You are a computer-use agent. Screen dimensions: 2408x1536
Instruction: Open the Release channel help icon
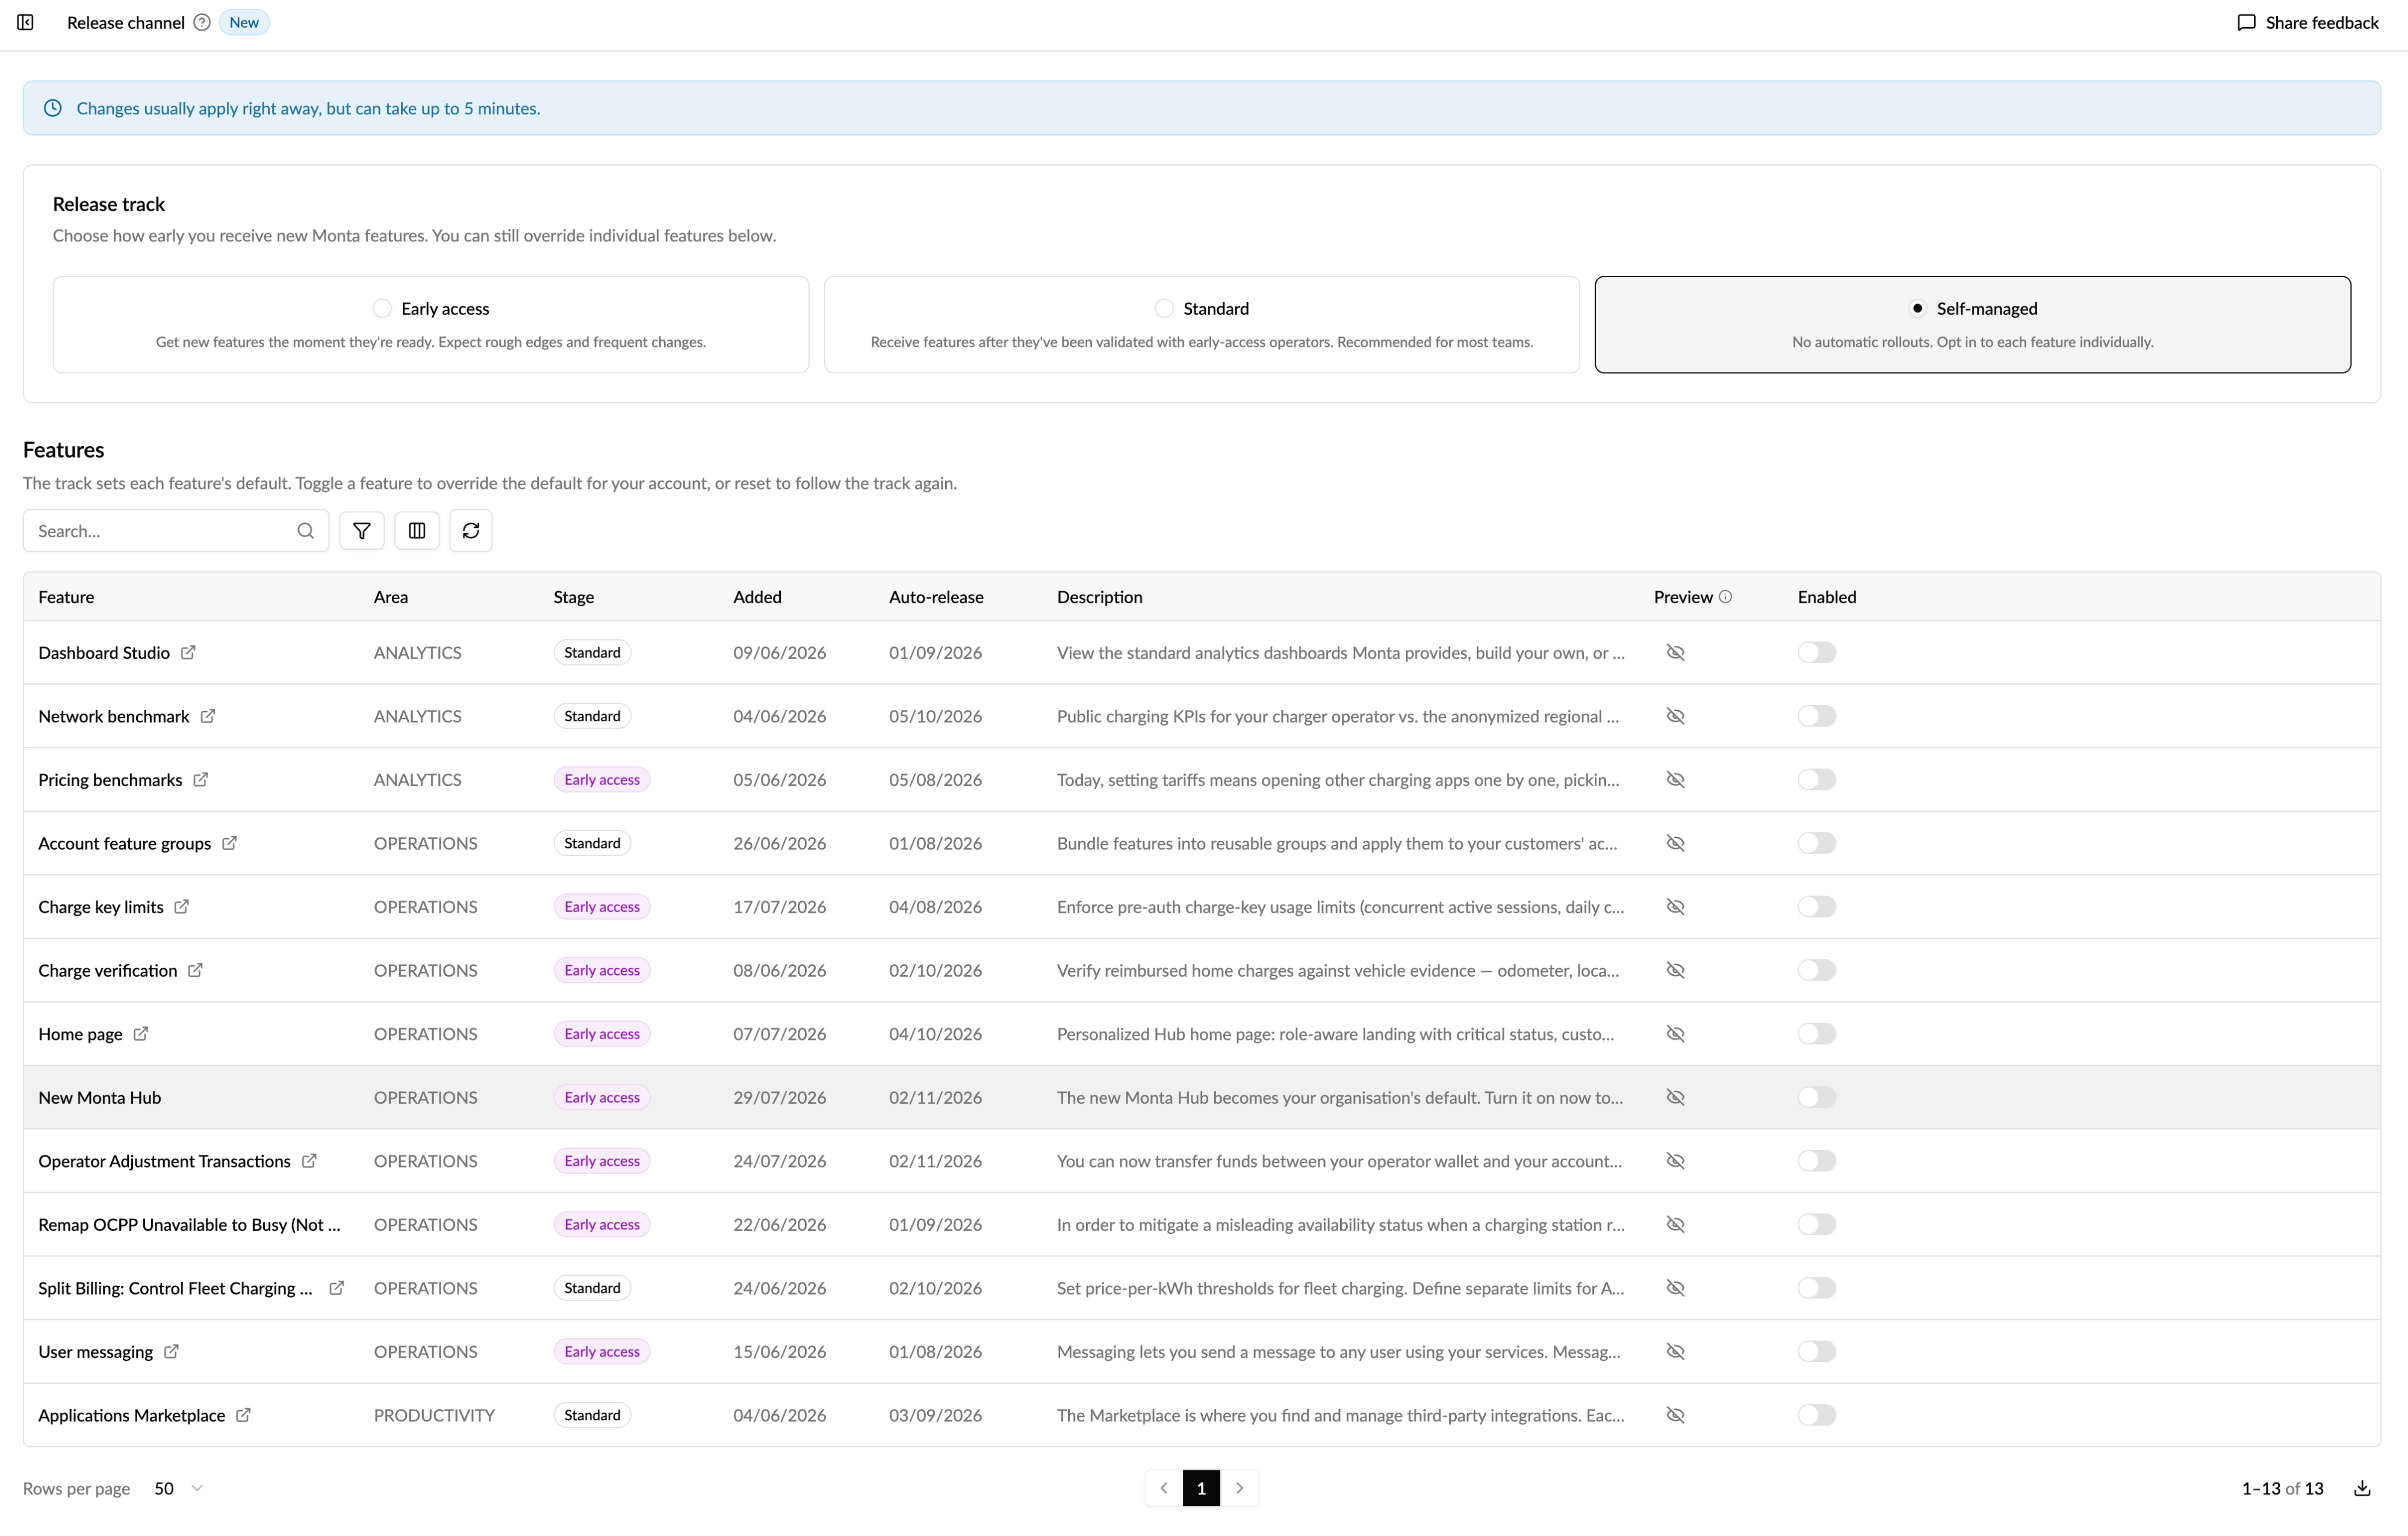202,22
